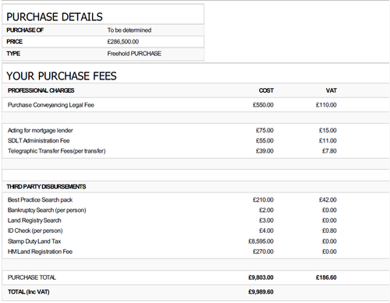Click the COST column header

point(266,90)
